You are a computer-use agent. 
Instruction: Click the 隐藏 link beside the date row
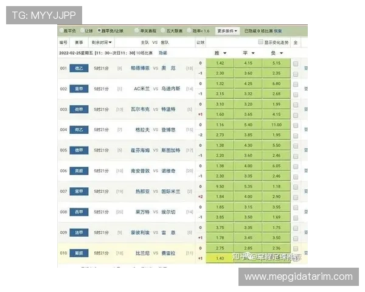[x=162, y=53]
